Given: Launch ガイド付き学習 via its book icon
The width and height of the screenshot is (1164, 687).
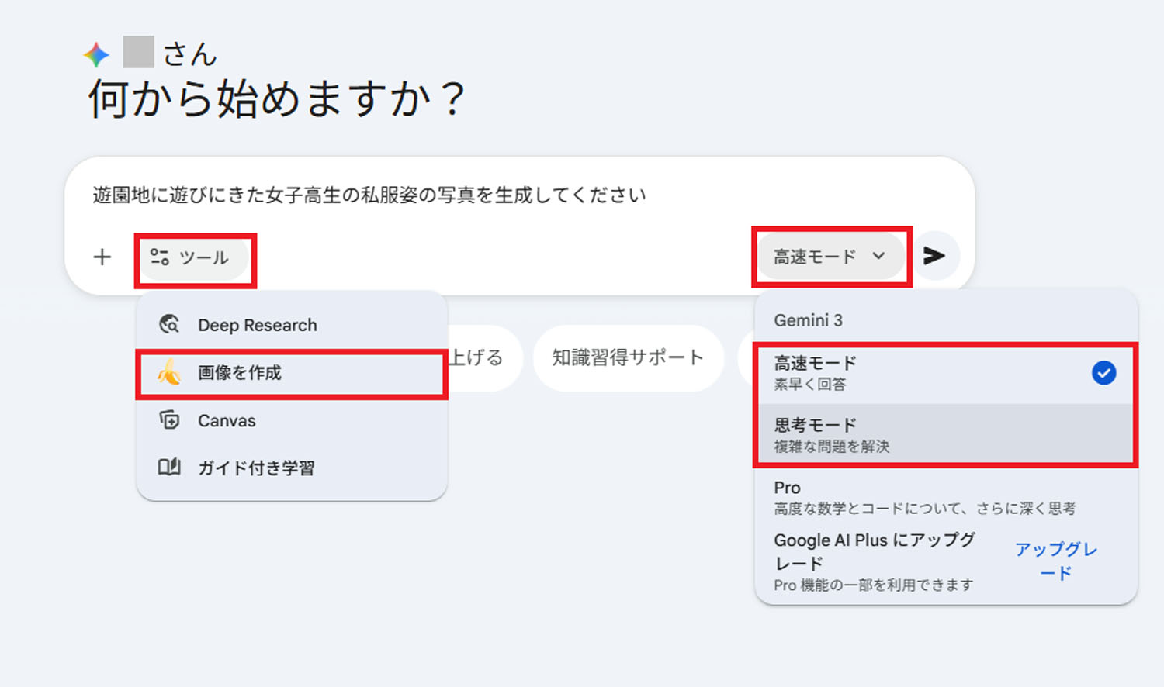Looking at the screenshot, I should [x=169, y=467].
